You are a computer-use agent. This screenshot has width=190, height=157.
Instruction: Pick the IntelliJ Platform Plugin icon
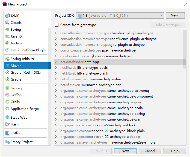click(x=7, y=50)
